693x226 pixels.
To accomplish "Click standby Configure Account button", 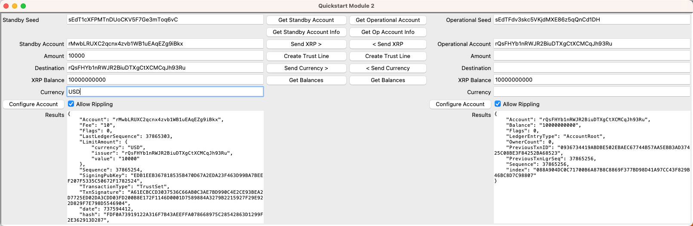I will pyautogui.click(x=34, y=104).
